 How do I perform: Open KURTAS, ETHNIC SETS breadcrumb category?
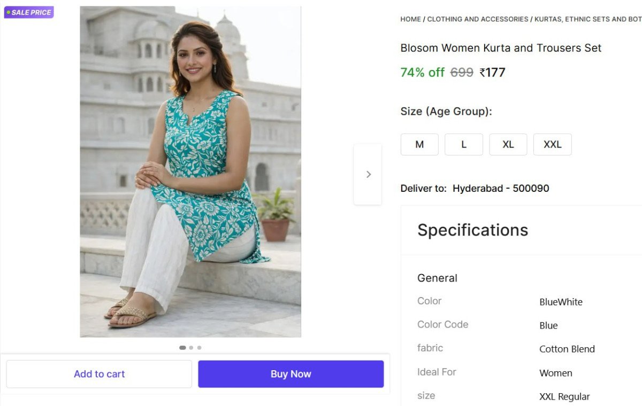[587, 19]
